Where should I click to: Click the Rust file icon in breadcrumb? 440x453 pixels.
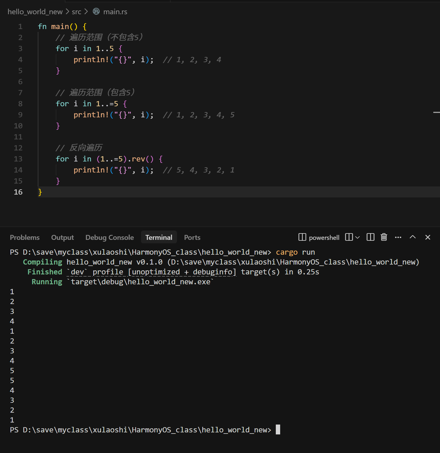pyautogui.click(x=96, y=11)
